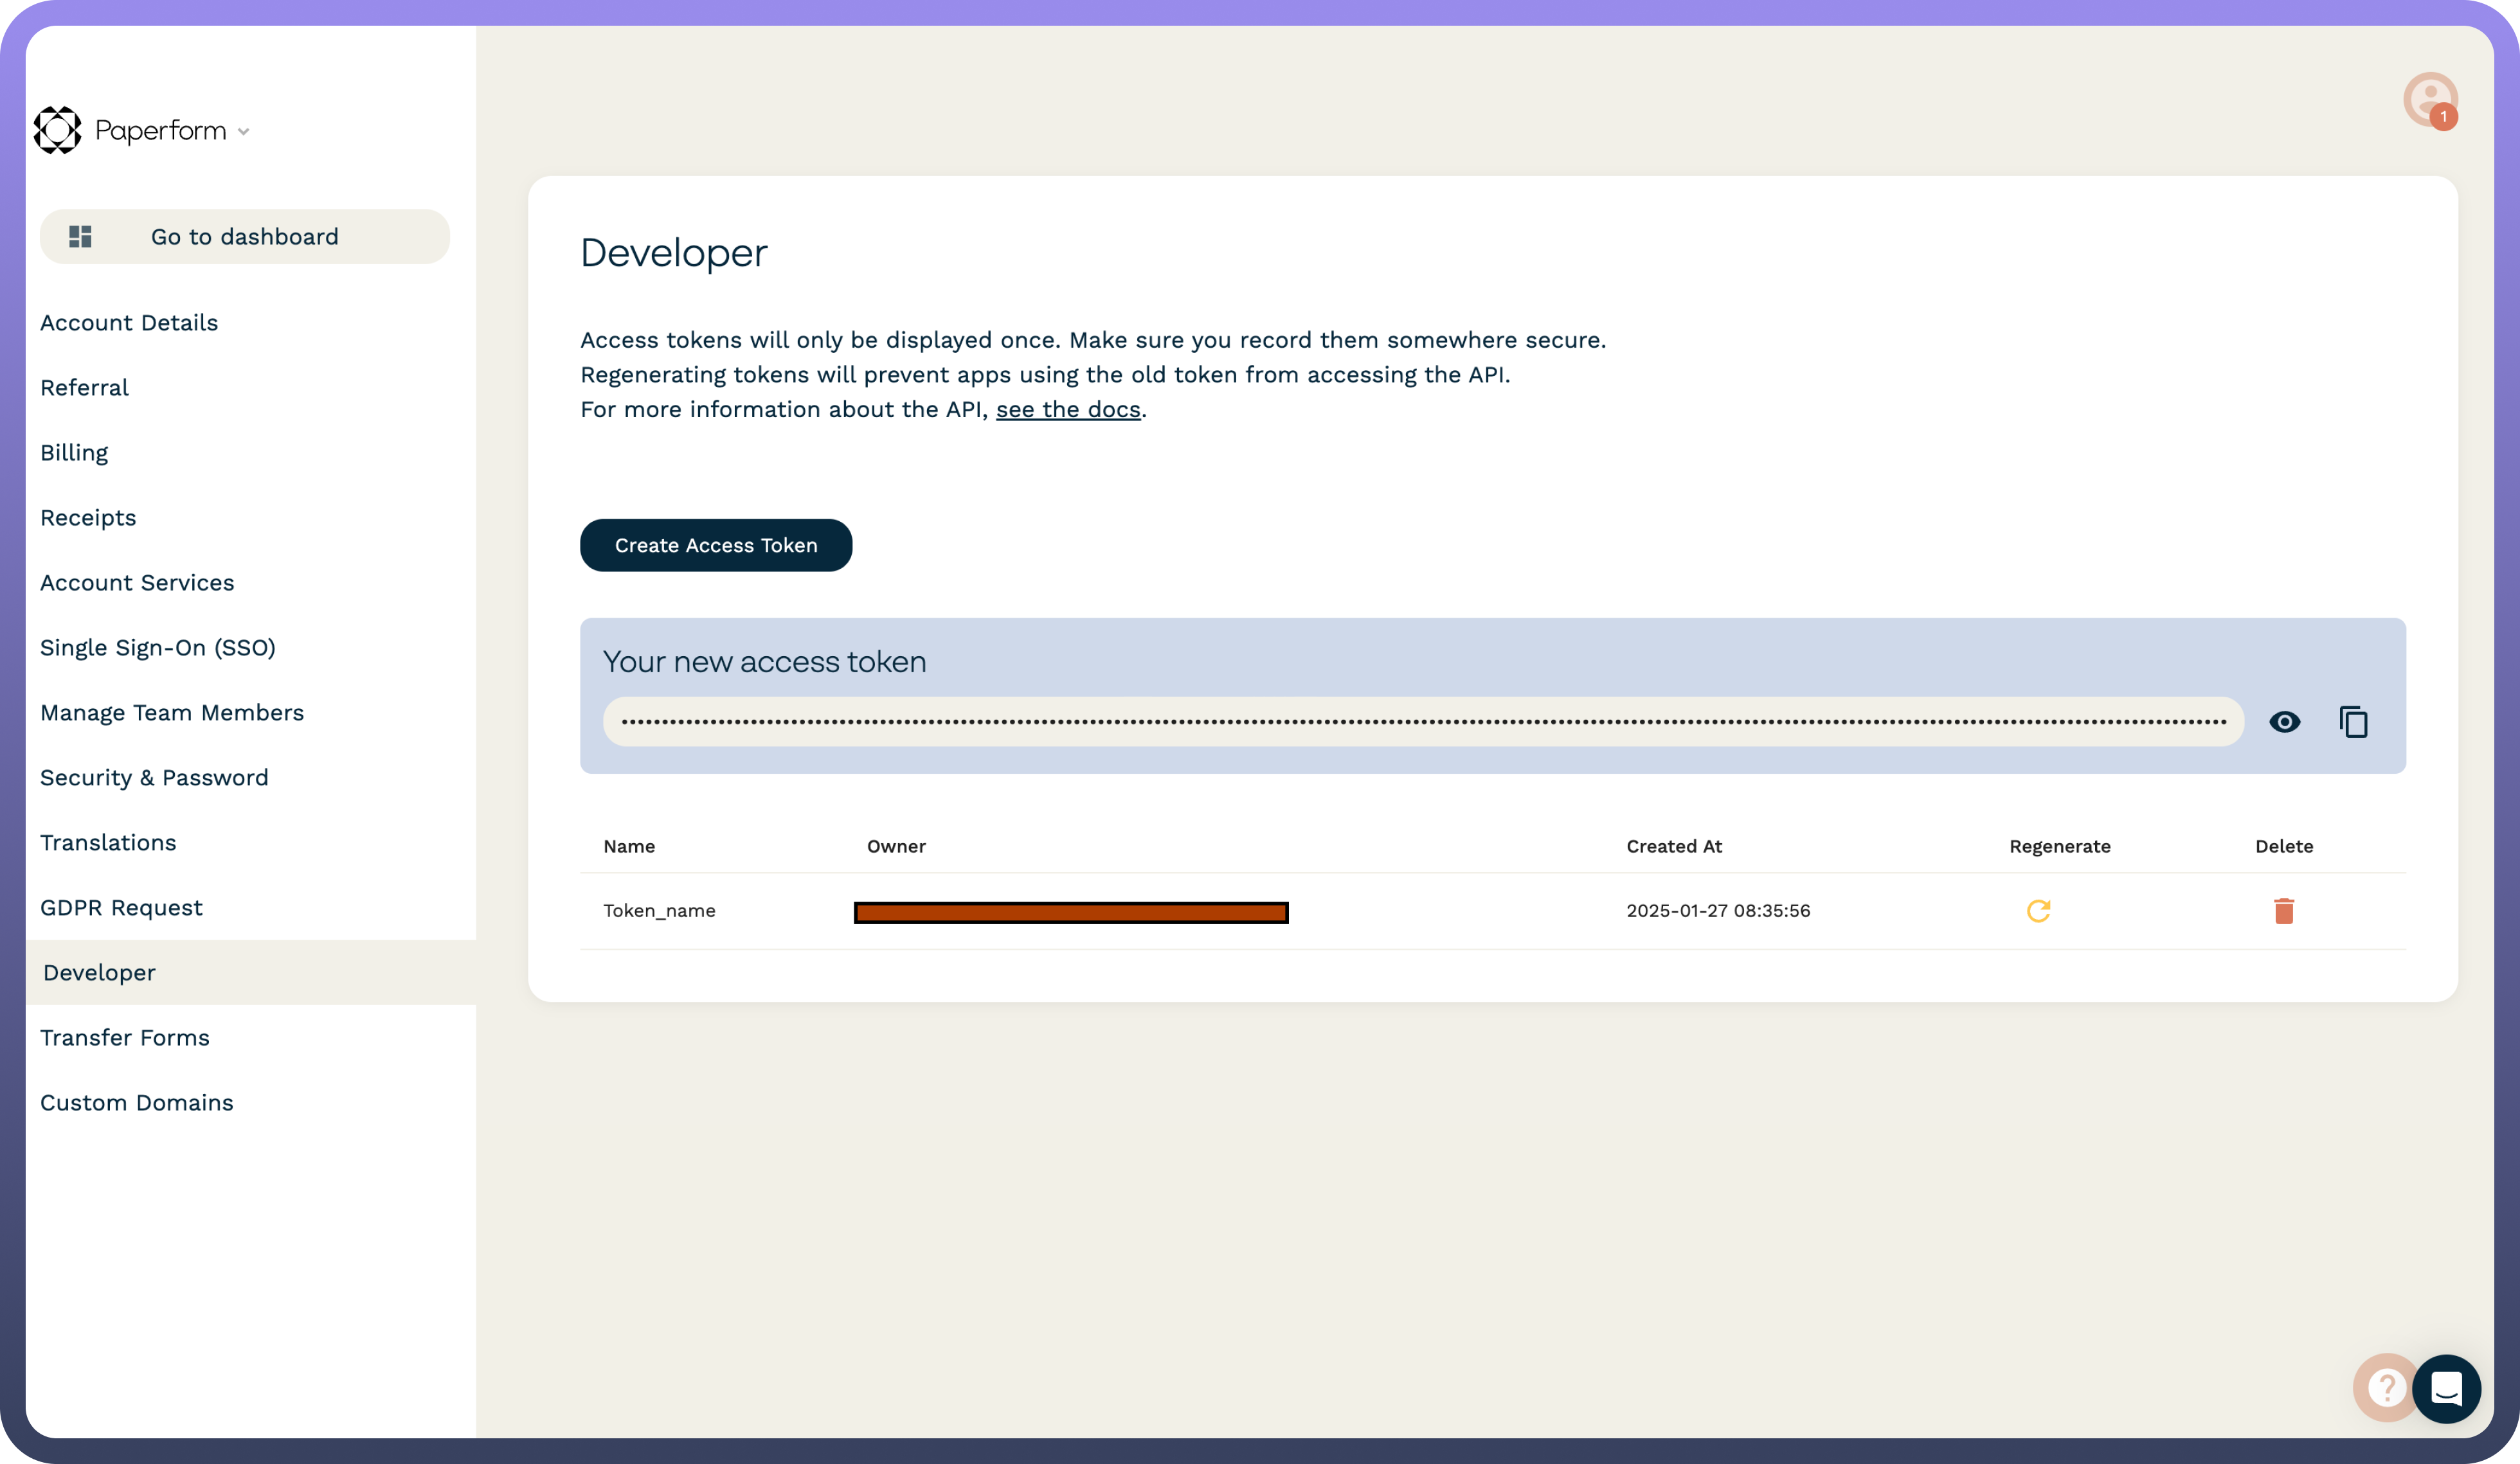Click the dashboard grid icon
The height and width of the screenshot is (1464, 2520).
pos(80,237)
